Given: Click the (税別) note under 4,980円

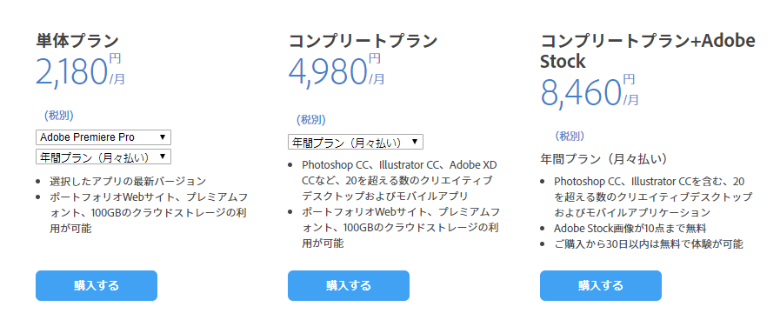Looking at the screenshot, I should [311, 120].
